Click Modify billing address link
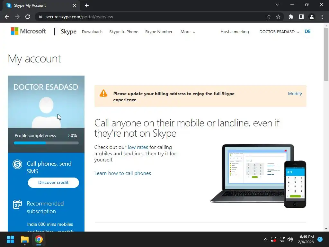The image size is (329, 247). coord(295,94)
